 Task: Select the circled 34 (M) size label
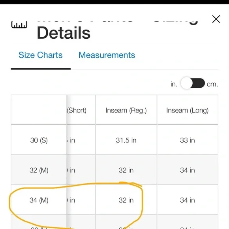[x=39, y=200]
